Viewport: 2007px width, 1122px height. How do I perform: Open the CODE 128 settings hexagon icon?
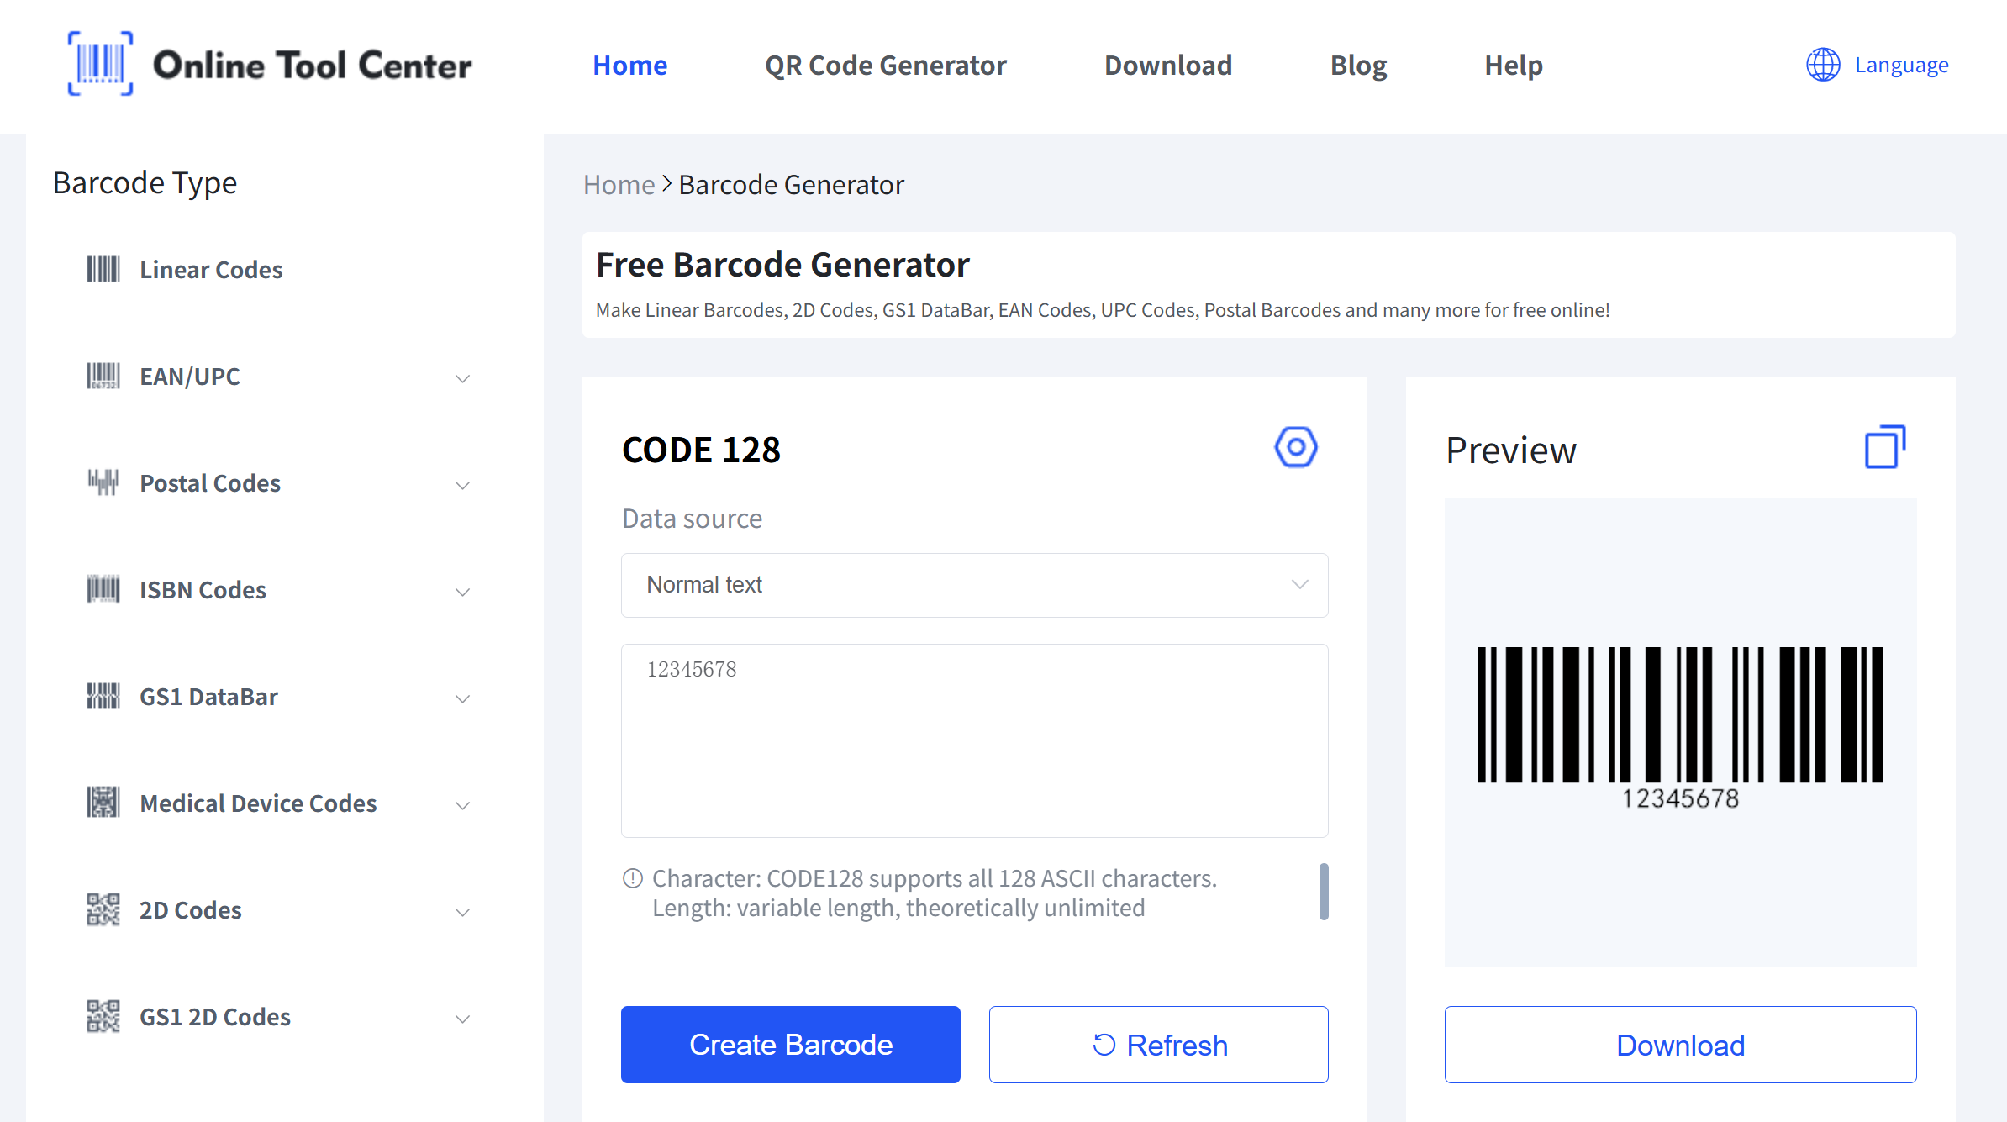point(1295,447)
